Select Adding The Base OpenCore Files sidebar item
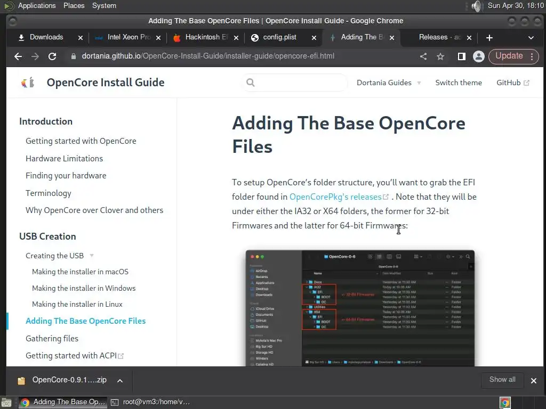546x409 pixels. (x=86, y=321)
